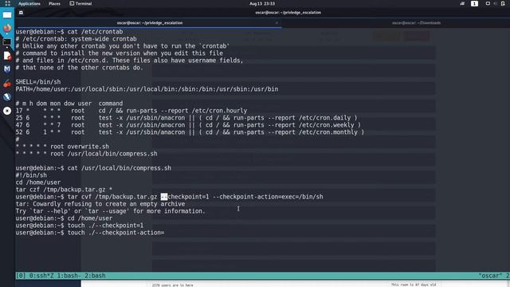Screen dimensions: 510x287
Task: Click the 'cat /usr/local/bin/compress.sh' command
Action: tap(119, 168)
